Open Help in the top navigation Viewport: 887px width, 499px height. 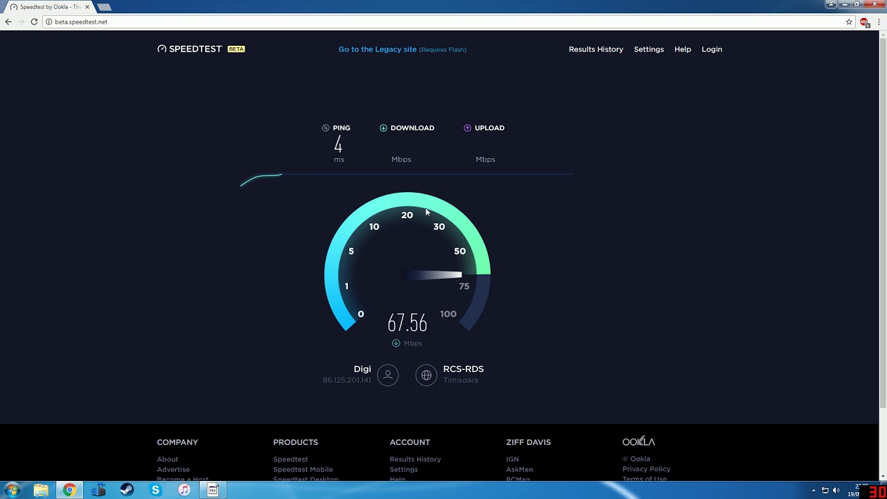(683, 49)
